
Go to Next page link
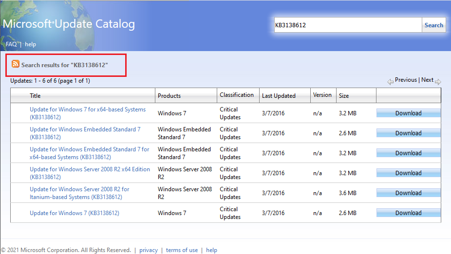[427, 80]
